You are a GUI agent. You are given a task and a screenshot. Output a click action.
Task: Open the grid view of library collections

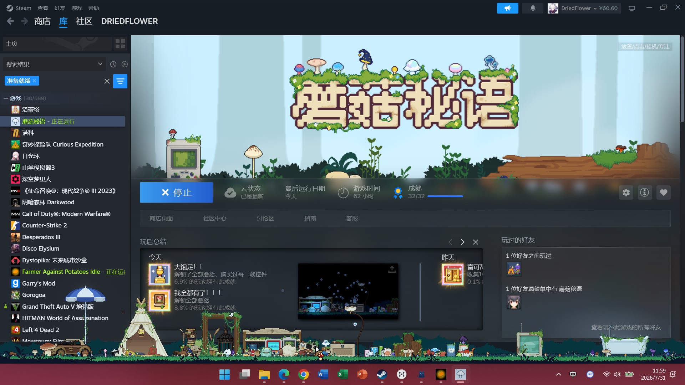(120, 44)
